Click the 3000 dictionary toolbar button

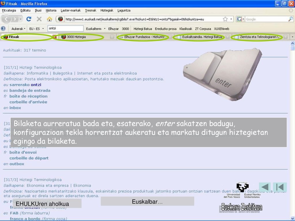point(125,29)
